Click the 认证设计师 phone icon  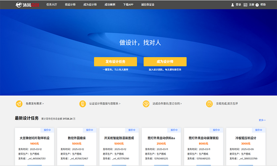click(x=83, y=104)
